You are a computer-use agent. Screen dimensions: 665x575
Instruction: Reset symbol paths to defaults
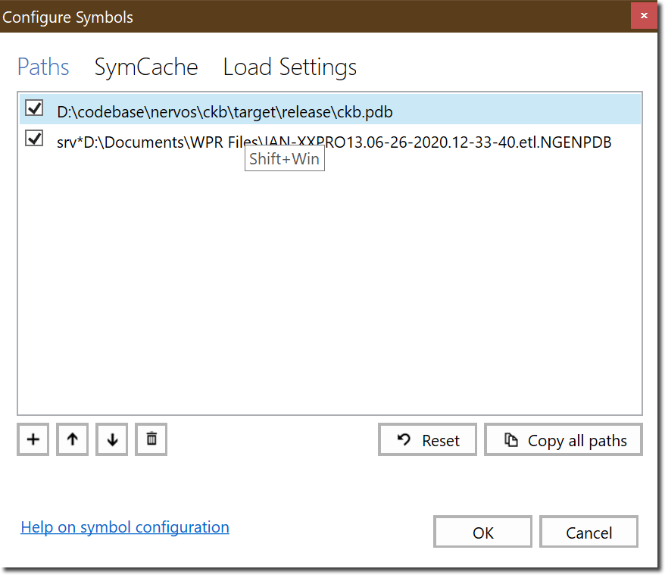pos(427,439)
